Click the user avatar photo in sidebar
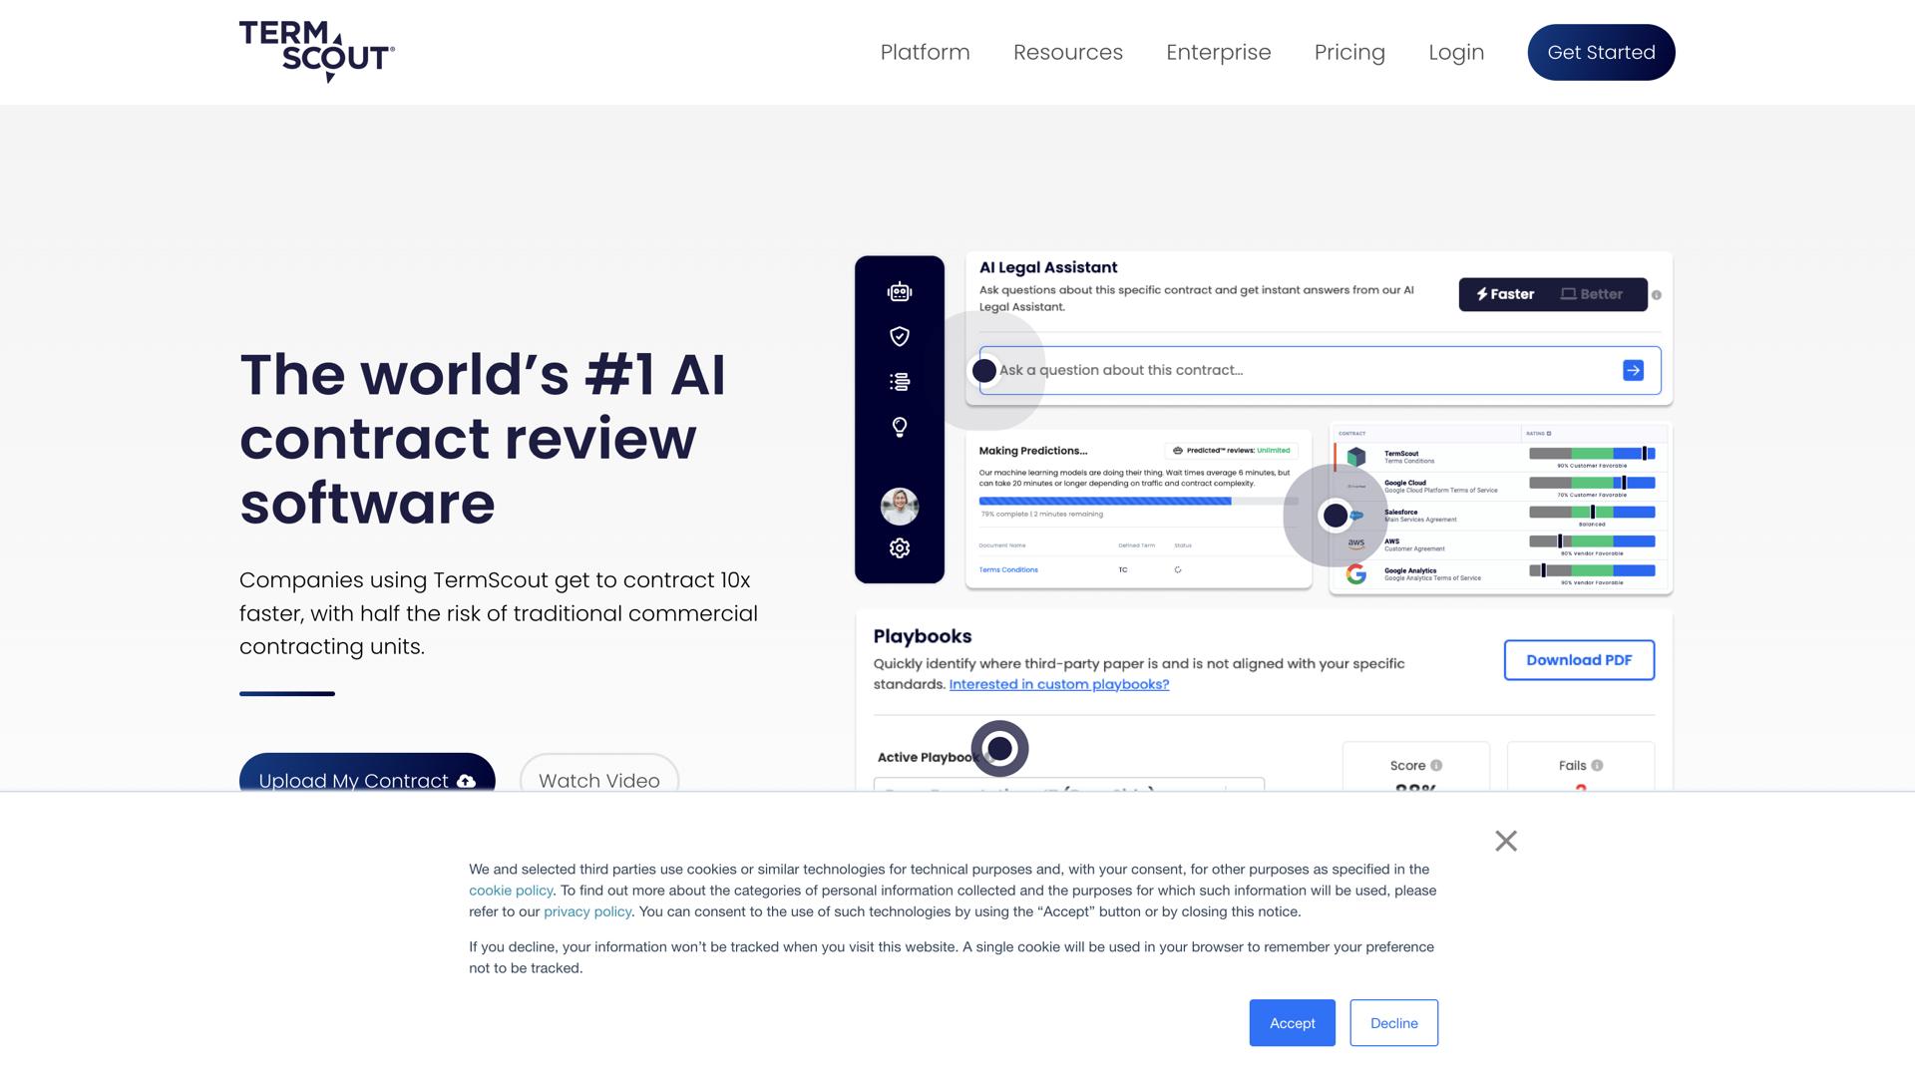Viewport: 1915px width, 1077px height. [900, 507]
